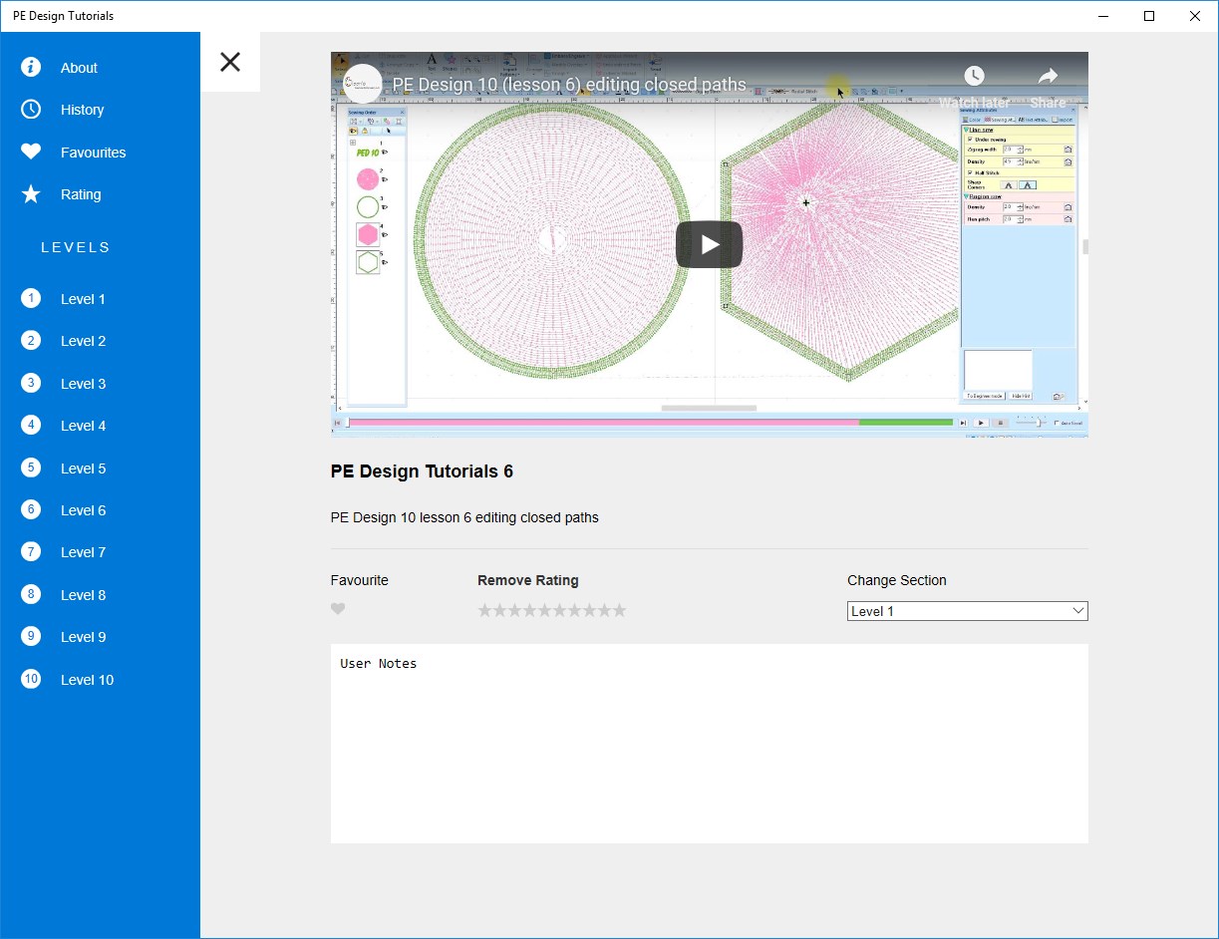Click the History clock icon
The height and width of the screenshot is (939, 1219).
click(31, 110)
